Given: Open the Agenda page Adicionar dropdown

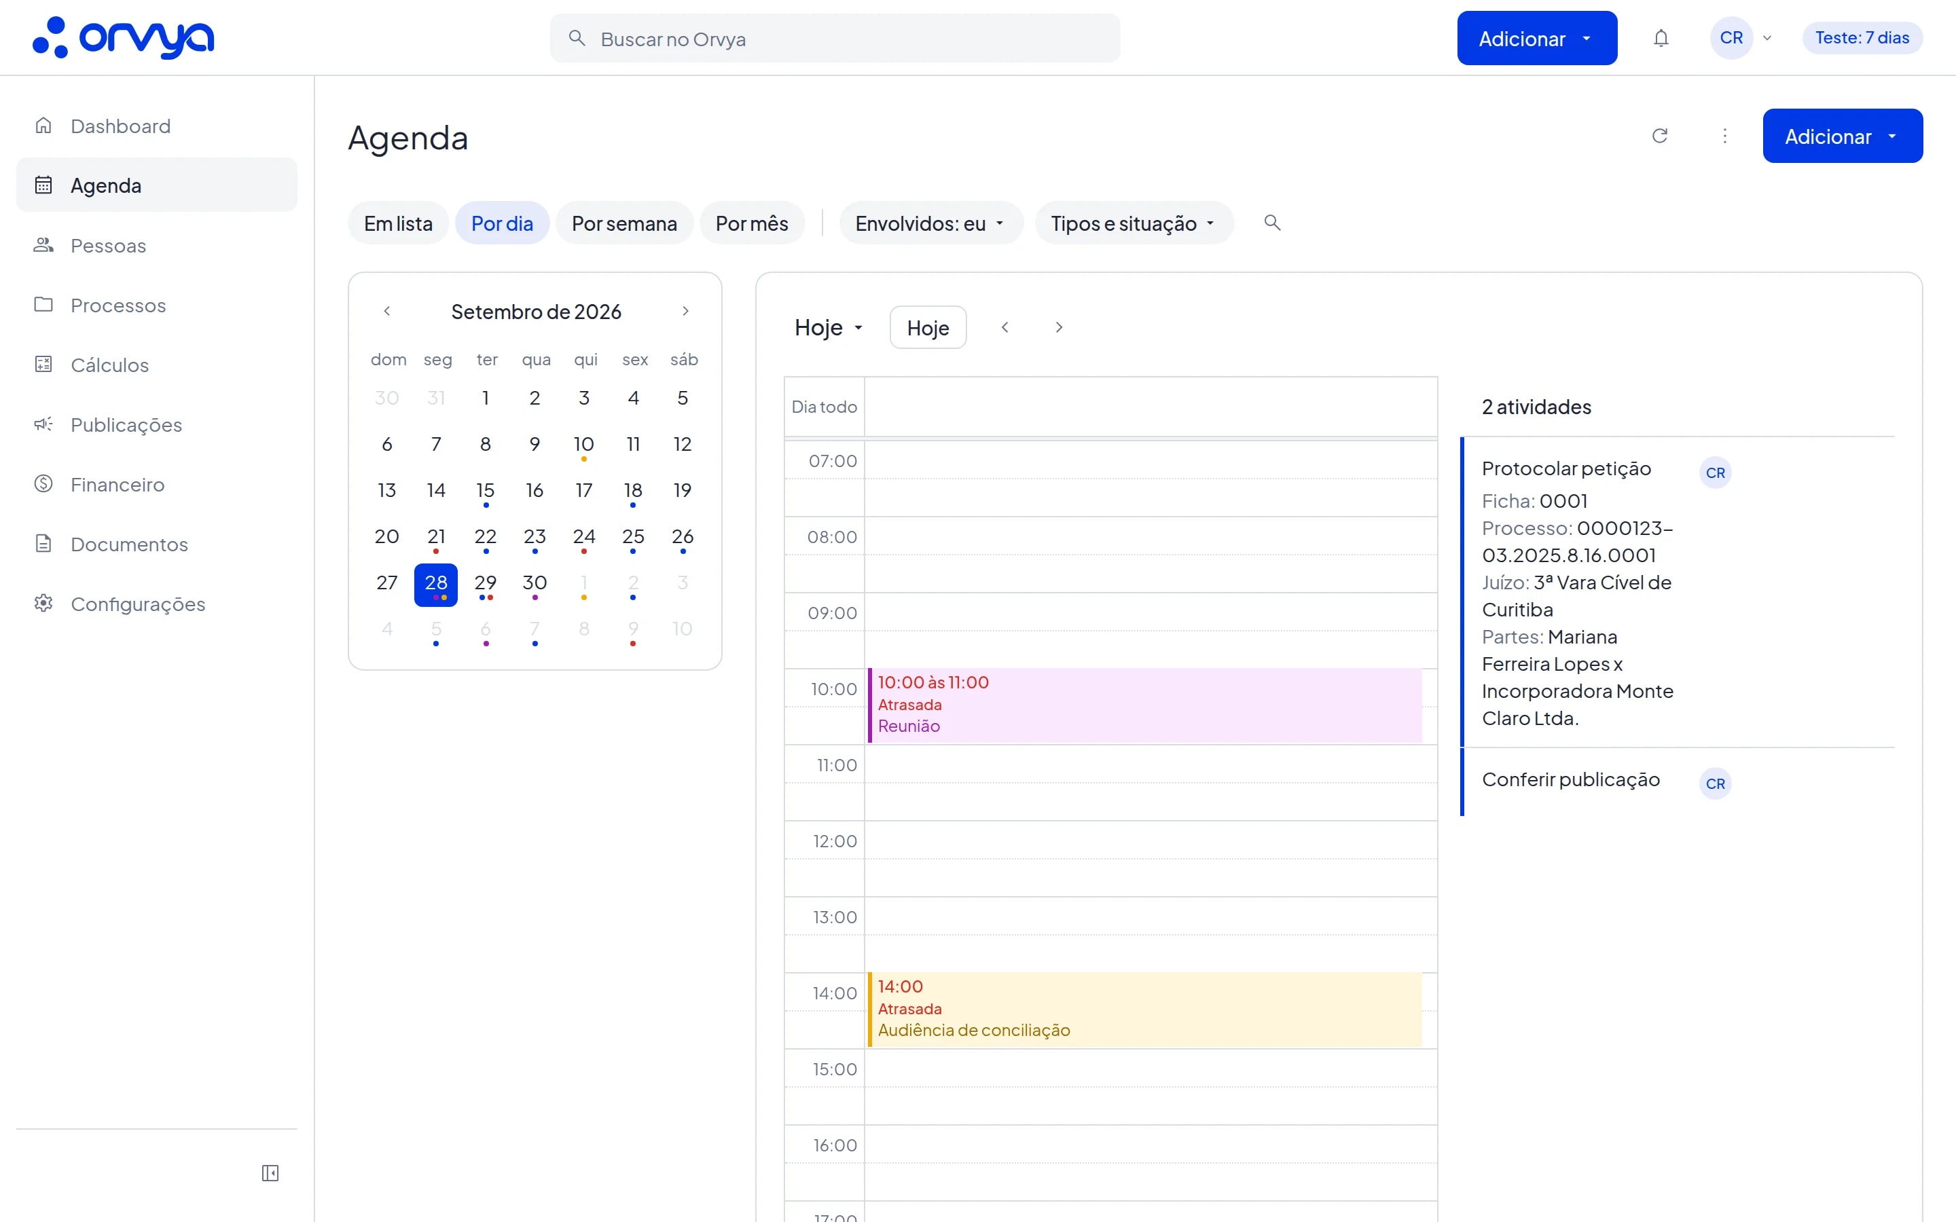Looking at the screenshot, I should (x=1842, y=136).
